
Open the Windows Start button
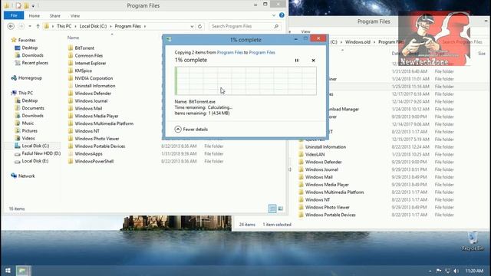click(8, 271)
